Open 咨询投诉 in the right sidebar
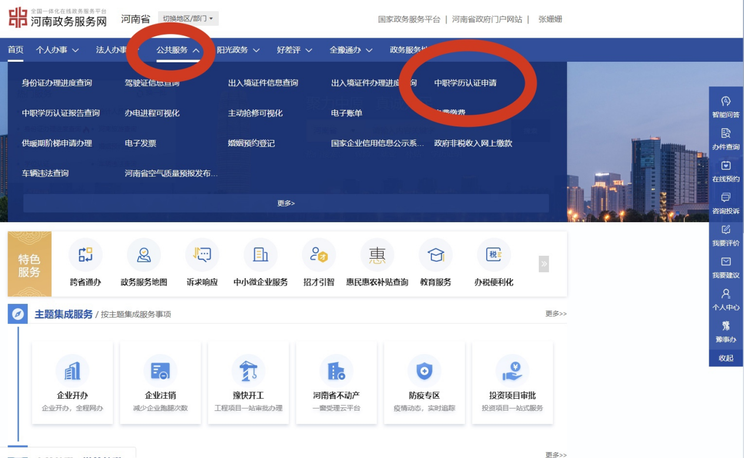 pos(726,199)
